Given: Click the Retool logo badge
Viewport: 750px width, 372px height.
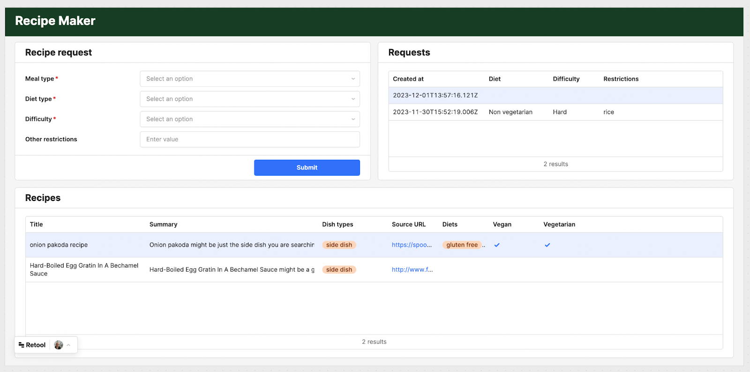Looking at the screenshot, I should tap(32, 345).
